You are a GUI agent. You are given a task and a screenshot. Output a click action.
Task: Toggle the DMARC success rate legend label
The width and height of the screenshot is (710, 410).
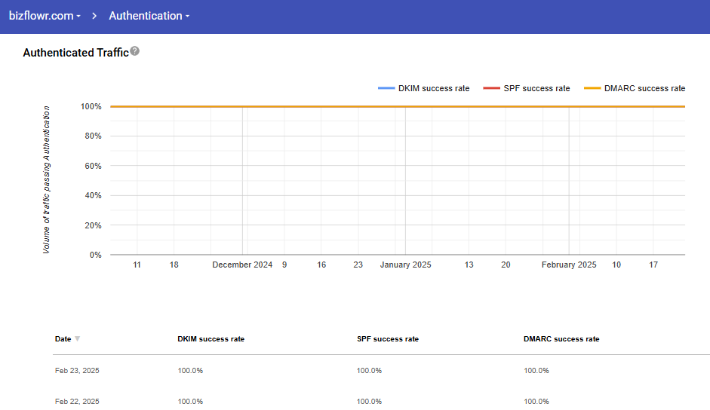(644, 88)
